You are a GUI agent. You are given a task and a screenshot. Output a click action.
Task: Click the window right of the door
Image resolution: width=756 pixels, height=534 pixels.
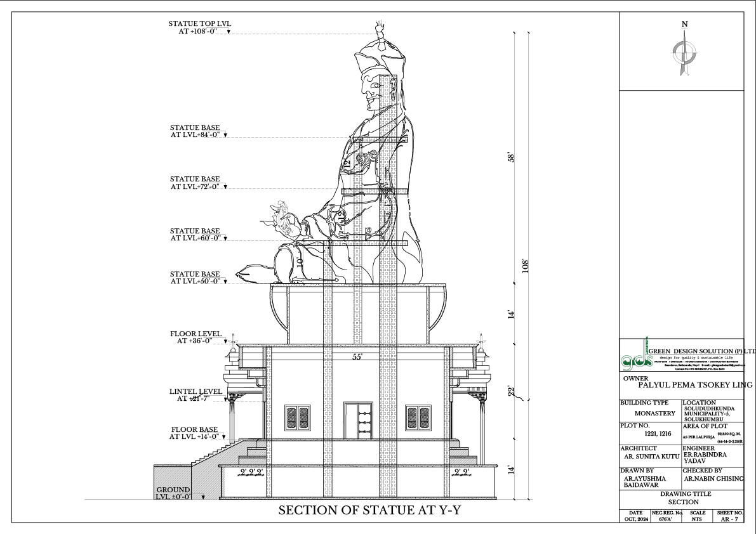416,418
